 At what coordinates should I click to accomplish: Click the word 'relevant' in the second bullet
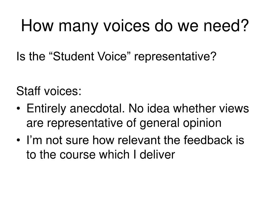pyautogui.click(x=139, y=140)
